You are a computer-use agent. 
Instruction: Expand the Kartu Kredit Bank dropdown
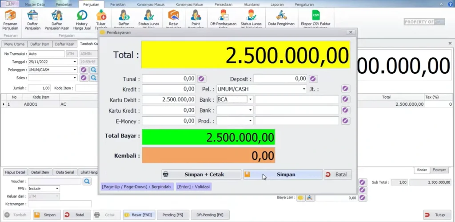(250, 110)
